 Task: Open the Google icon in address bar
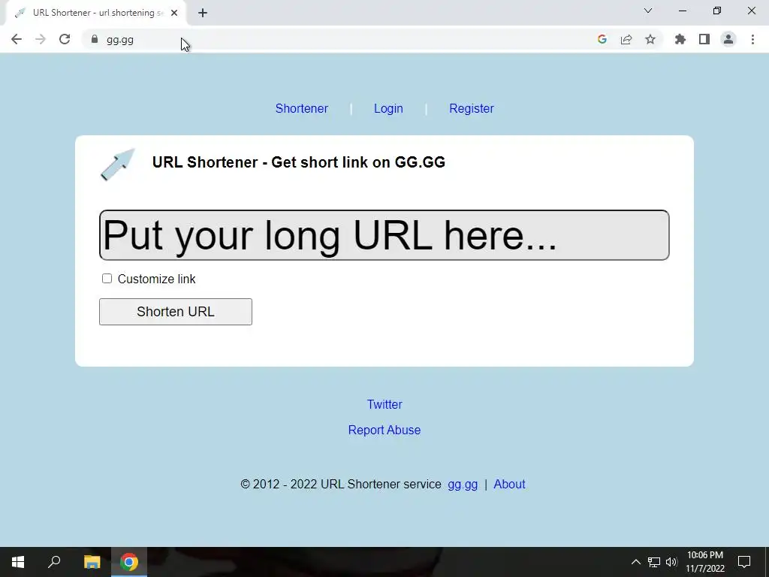(602, 39)
